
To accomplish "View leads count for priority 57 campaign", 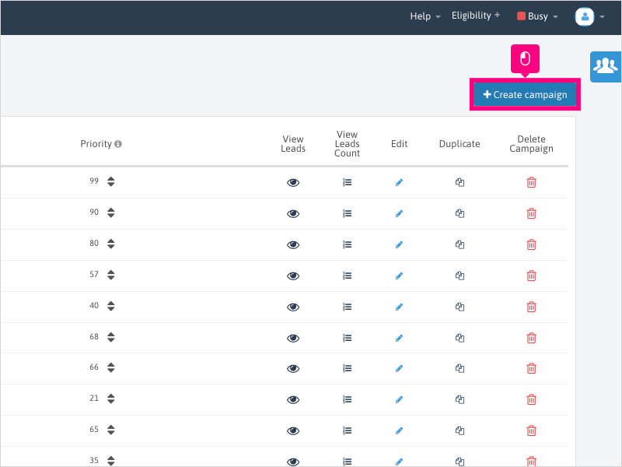I will 347,276.
